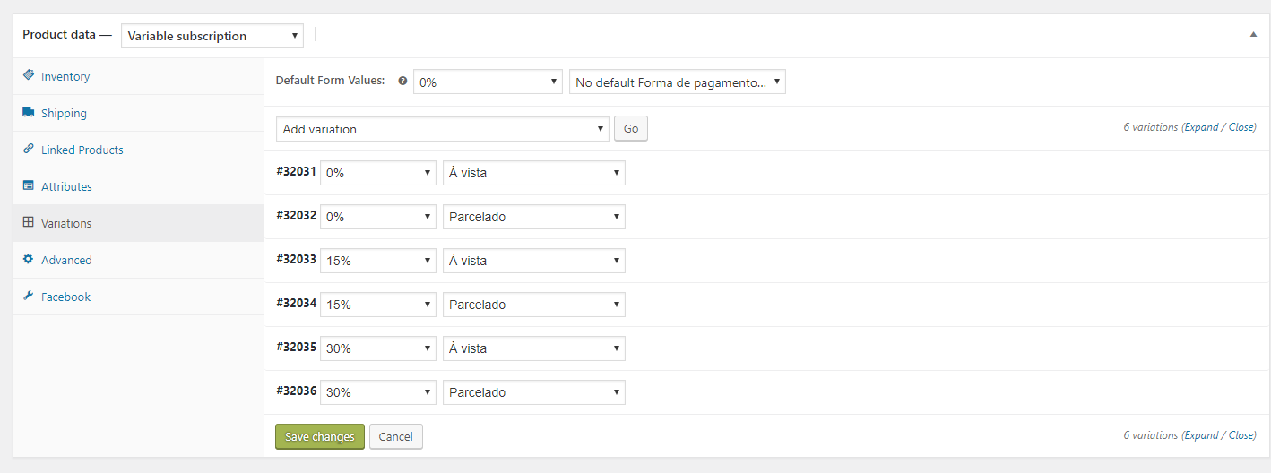This screenshot has height=473, width=1271.
Task: Click the Variations grid icon
Action: [x=29, y=223]
